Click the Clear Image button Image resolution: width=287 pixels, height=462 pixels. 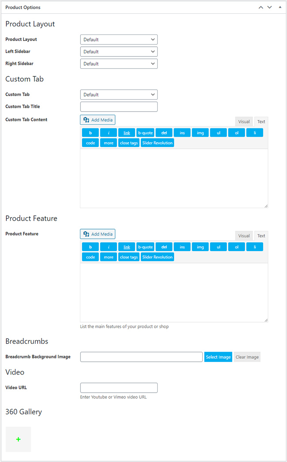point(247,357)
